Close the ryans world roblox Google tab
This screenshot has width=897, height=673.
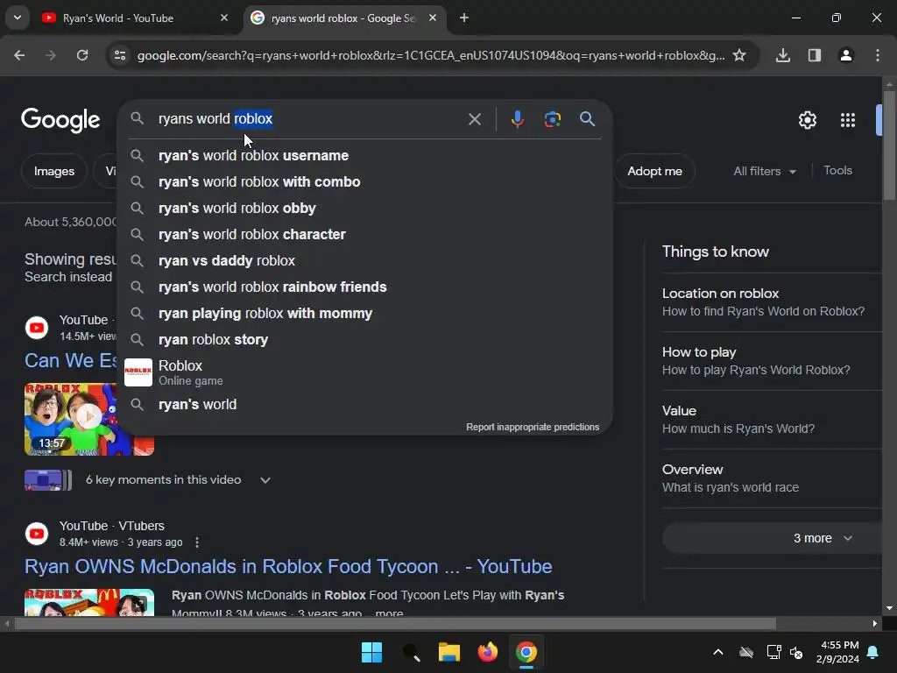(x=433, y=18)
